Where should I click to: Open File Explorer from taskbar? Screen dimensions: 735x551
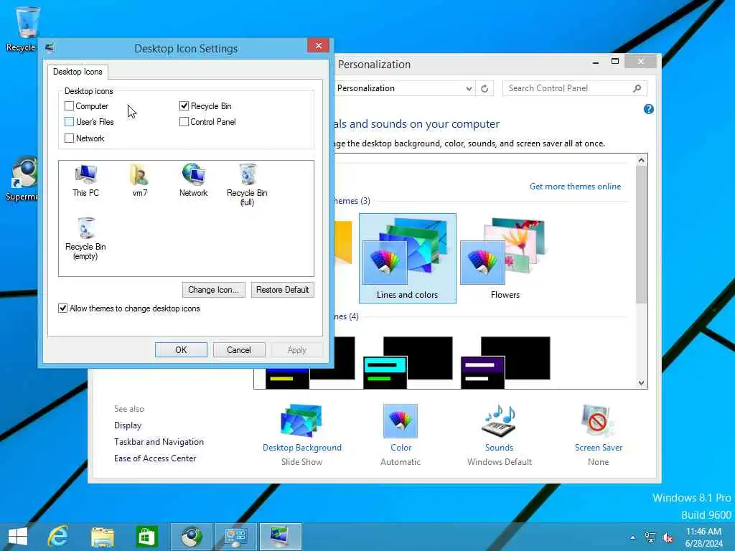point(103,537)
